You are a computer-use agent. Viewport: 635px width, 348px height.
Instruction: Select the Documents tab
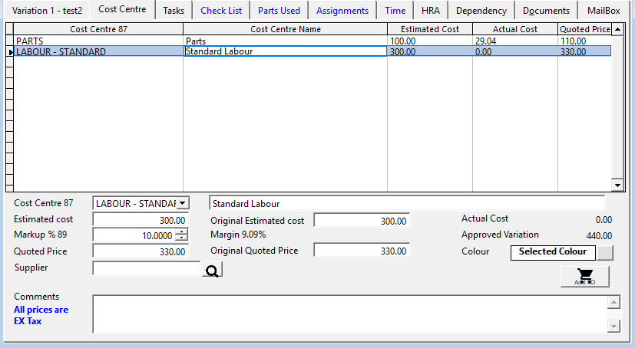(546, 11)
